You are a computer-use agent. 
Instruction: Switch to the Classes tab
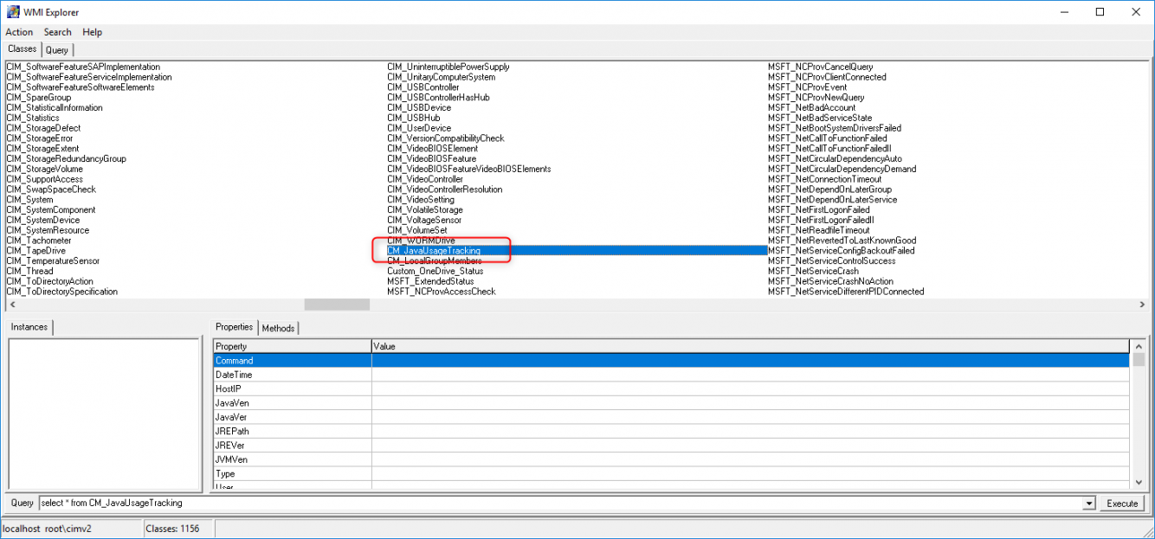point(22,49)
